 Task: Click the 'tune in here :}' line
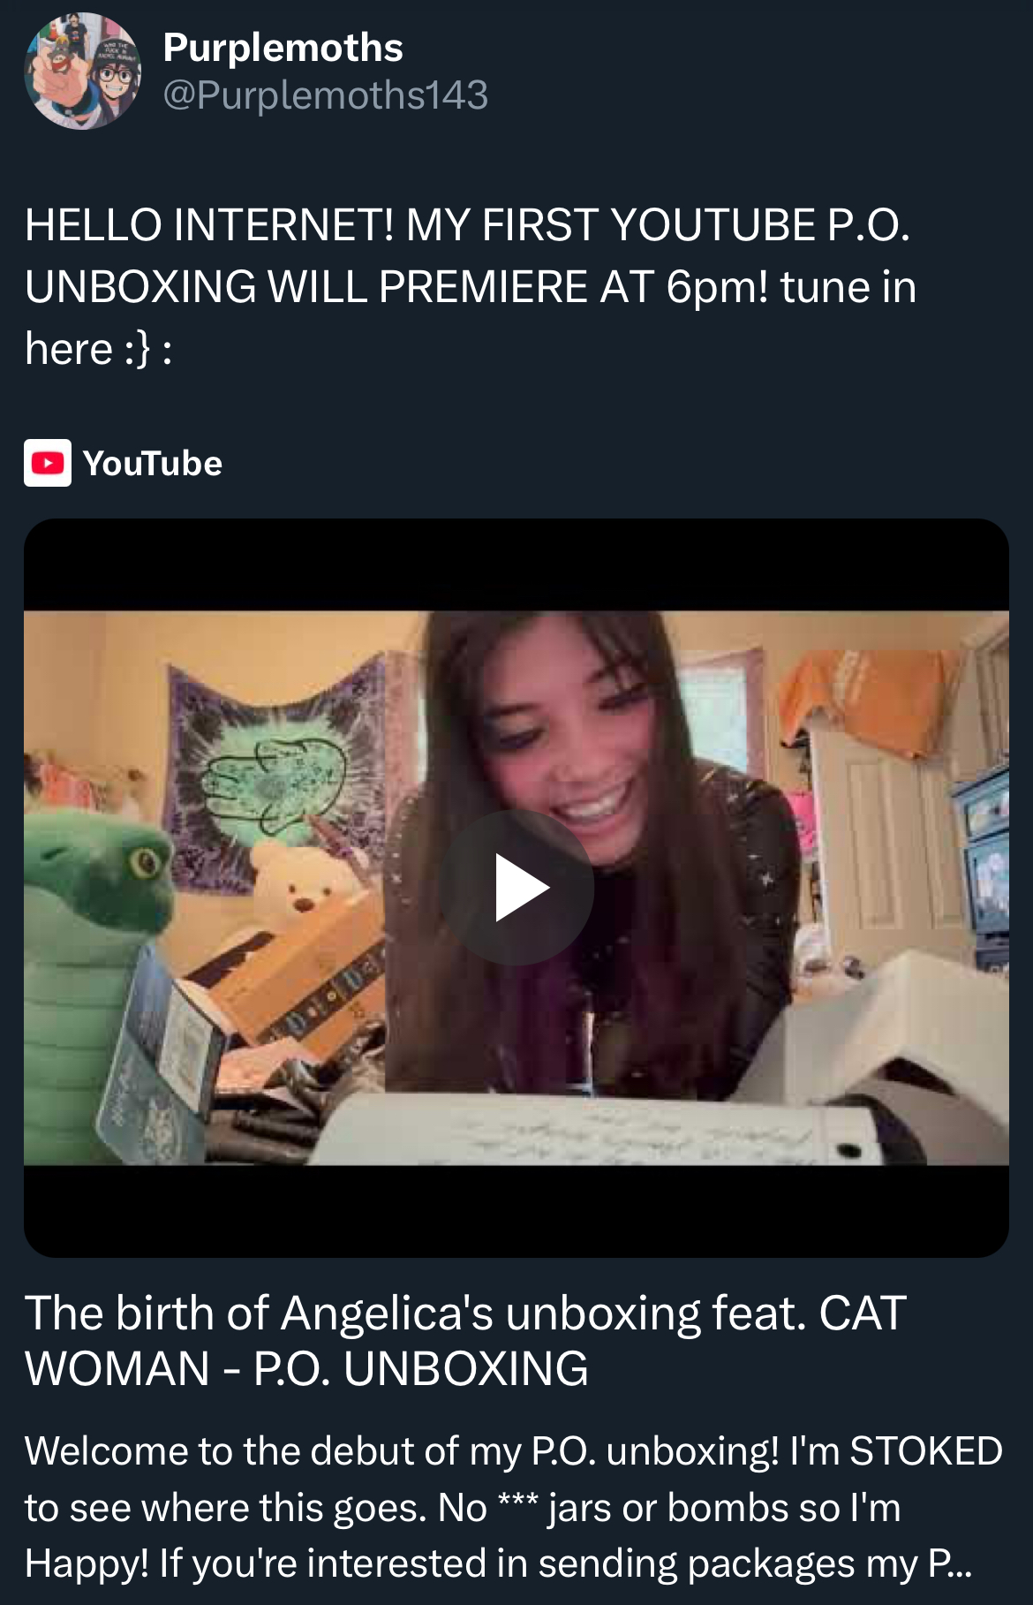pos(471,317)
